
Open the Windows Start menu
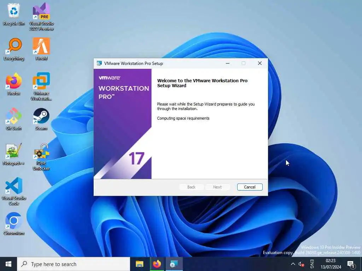(8, 264)
